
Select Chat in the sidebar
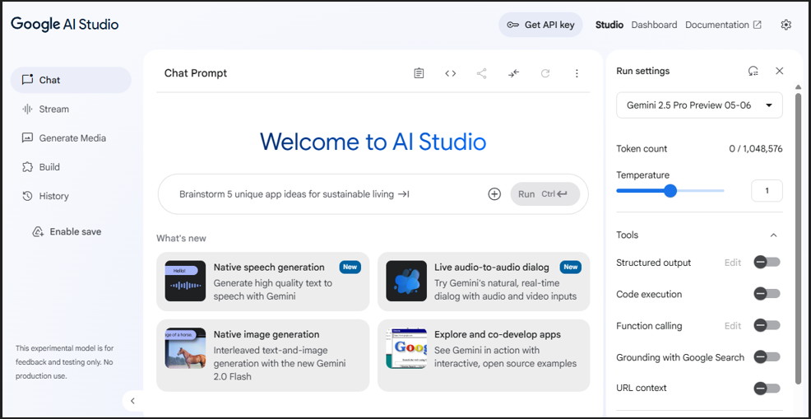pyautogui.click(x=71, y=80)
